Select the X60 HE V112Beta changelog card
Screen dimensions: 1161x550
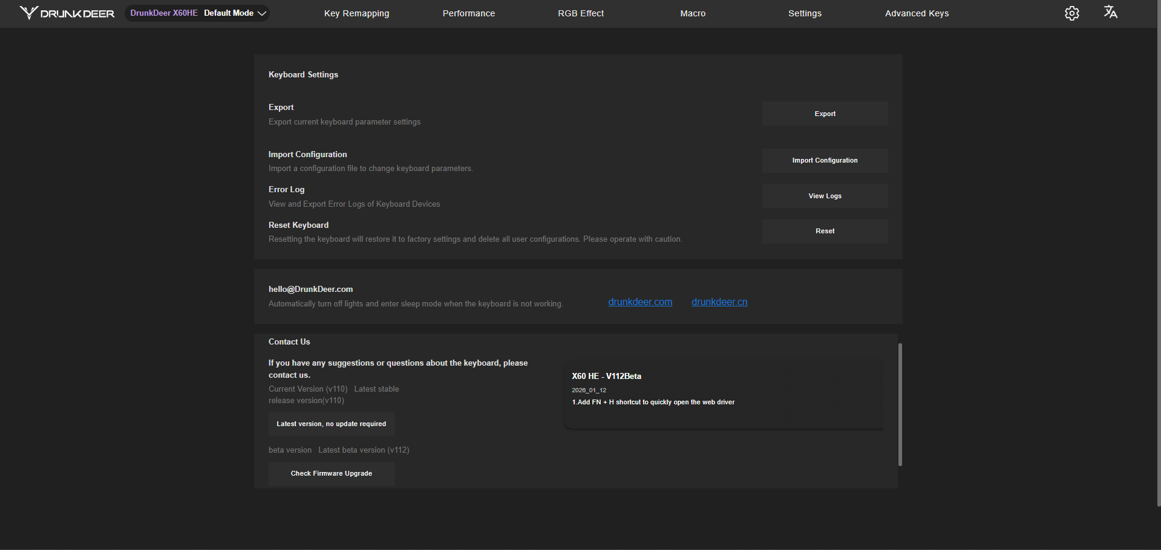724,395
